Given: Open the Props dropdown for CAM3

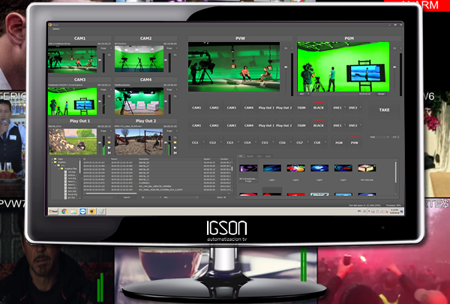Looking at the screenshot, I should click(105, 89).
